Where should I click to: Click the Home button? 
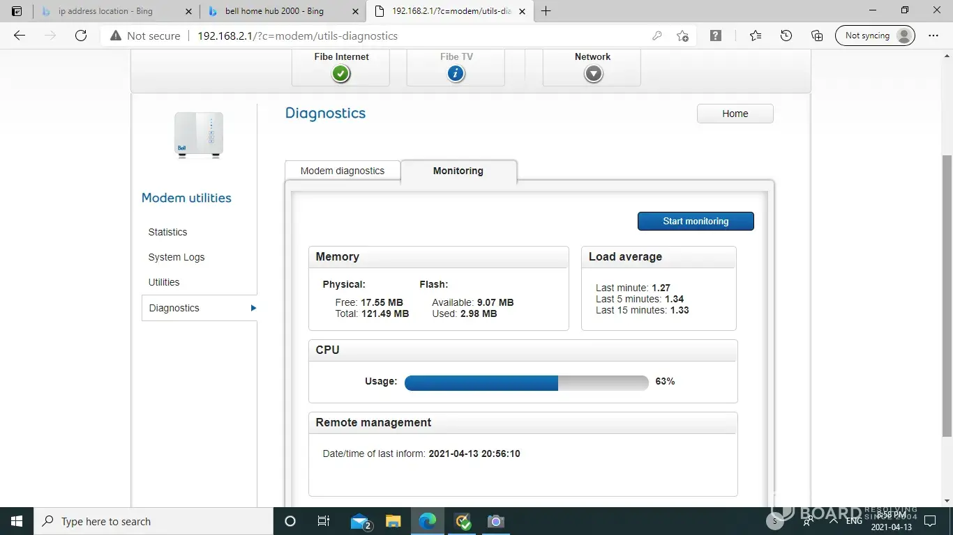735,114
